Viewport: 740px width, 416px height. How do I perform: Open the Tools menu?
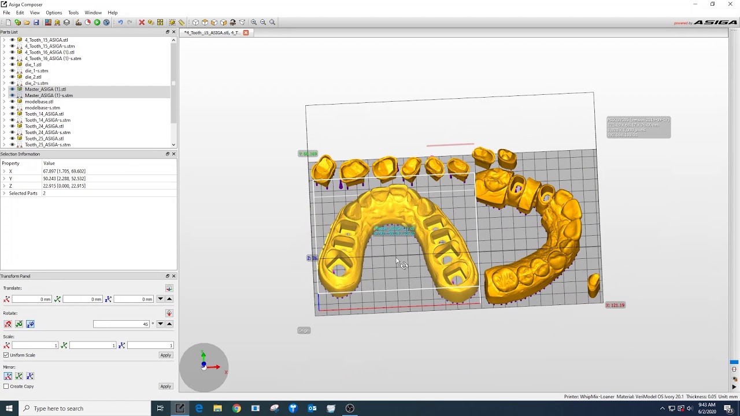tap(73, 13)
